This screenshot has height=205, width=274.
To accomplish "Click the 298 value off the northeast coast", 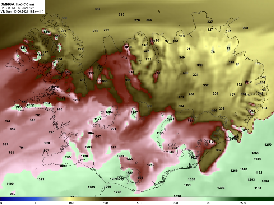I will click(245, 28).
